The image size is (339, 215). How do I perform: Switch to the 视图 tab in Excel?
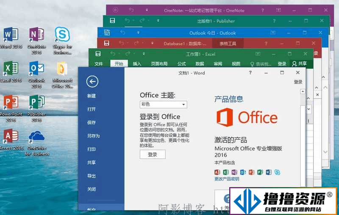point(236,64)
